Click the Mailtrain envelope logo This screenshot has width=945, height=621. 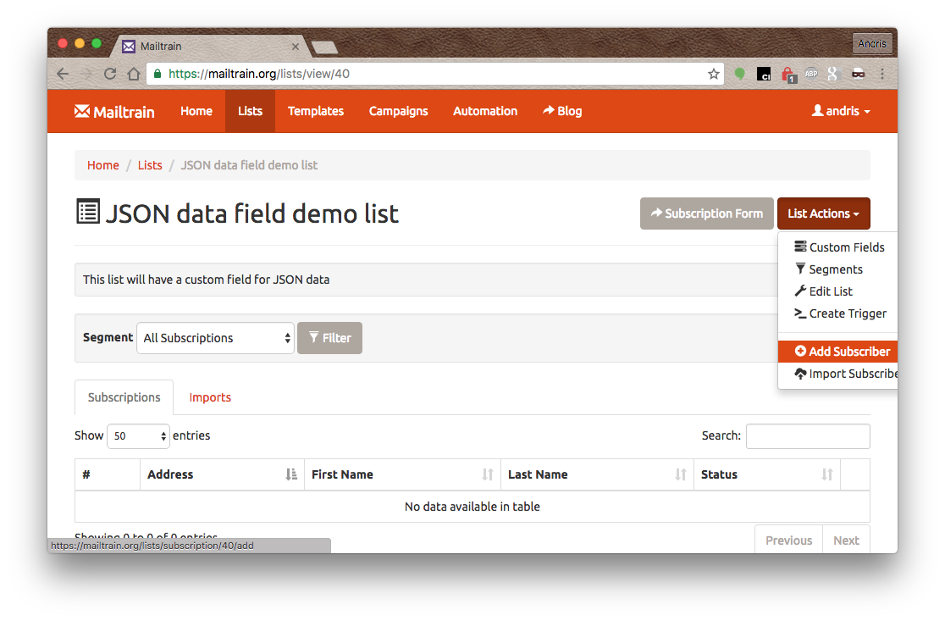click(x=82, y=111)
